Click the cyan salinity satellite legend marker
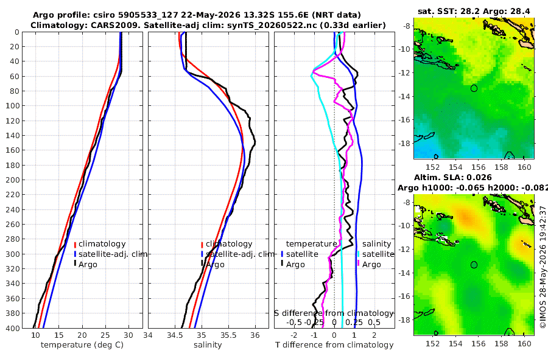 point(359,254)
